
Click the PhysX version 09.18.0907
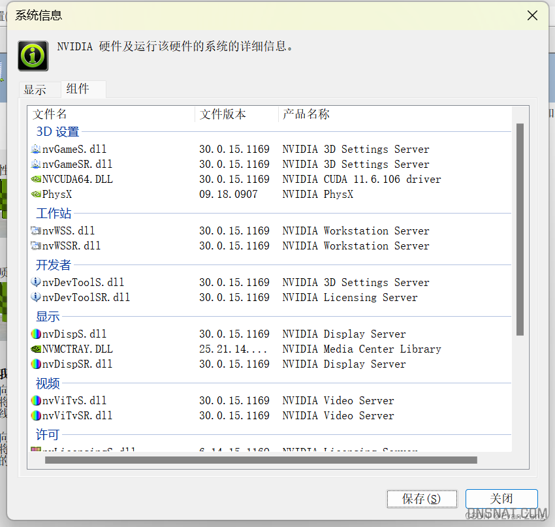pos(229,194)
